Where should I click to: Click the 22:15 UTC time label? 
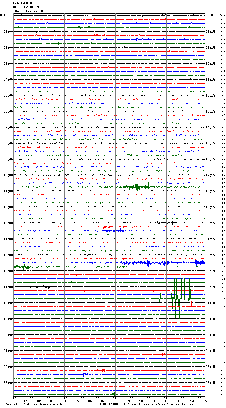point(210,255)
